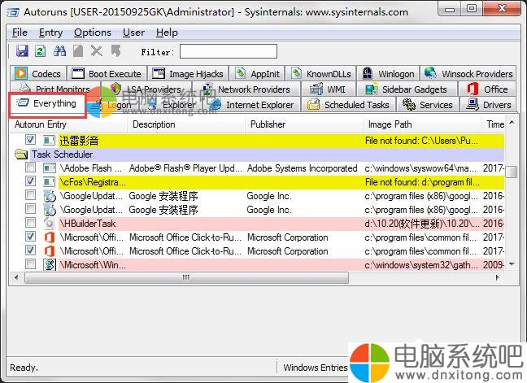Viewport: 527px width, 383px height.
Task: Click the first GoogleUpdate entry icon
Action: (50, 196)
